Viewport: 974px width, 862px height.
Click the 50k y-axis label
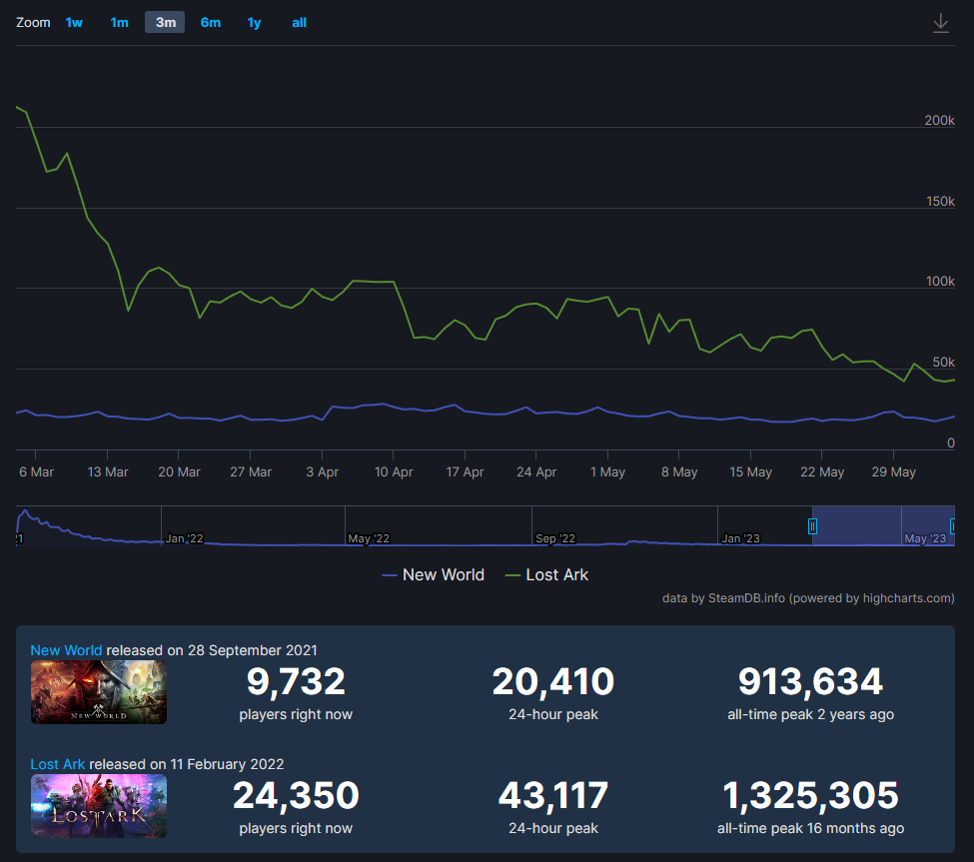(943, 362)
